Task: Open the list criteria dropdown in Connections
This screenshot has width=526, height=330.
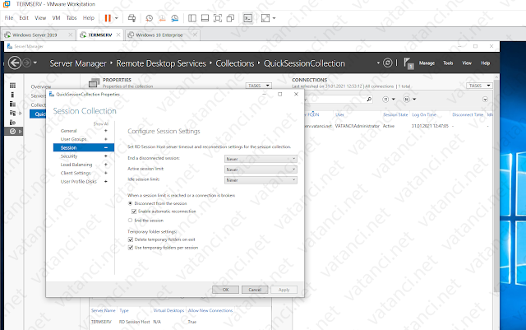Action: [x=389, y=99]
